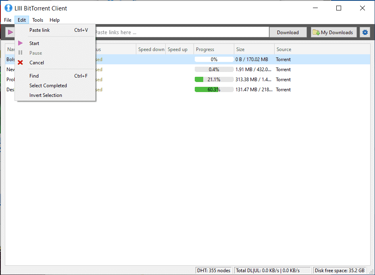Click the 21.1% progress bar
Image resolution: width=375 pixels, height=275 pixels.
click(x=214, y=80)
